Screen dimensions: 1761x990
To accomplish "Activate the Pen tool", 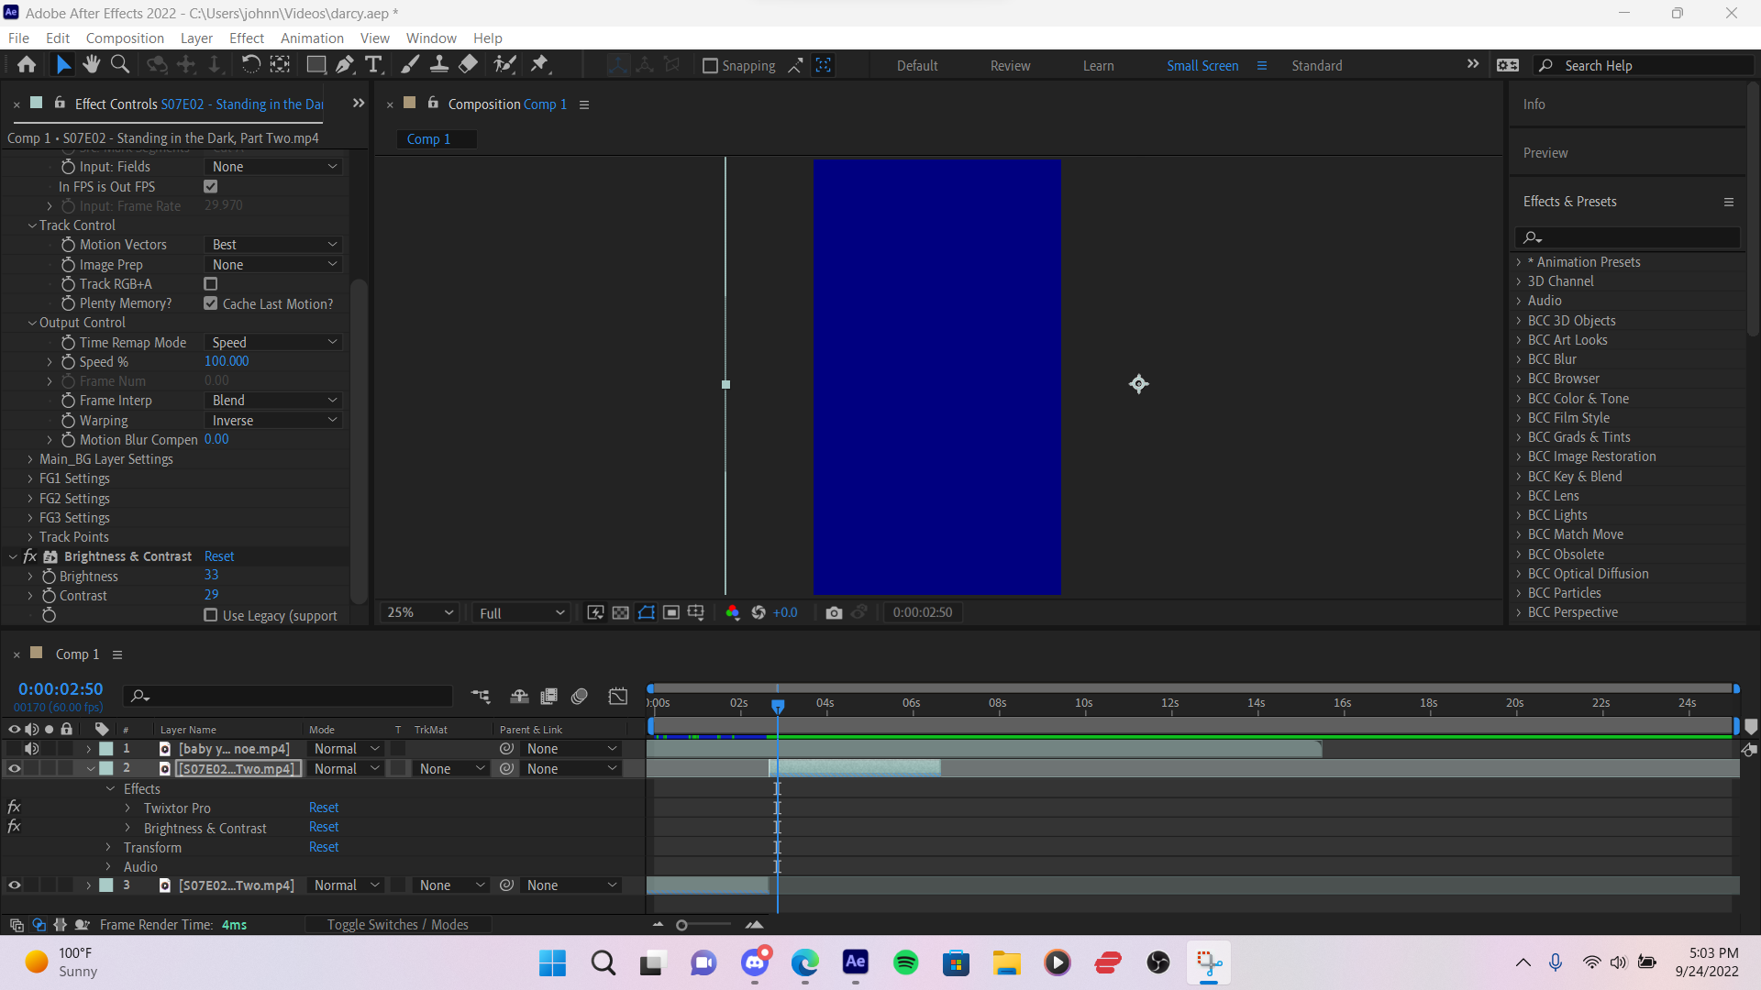I will tap(345, 64).
